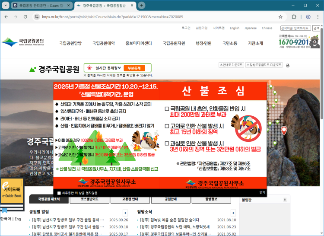Bookmark this page with the star icon
The image size is (324, 236).
pyautogui.click(x=280, y=17)
